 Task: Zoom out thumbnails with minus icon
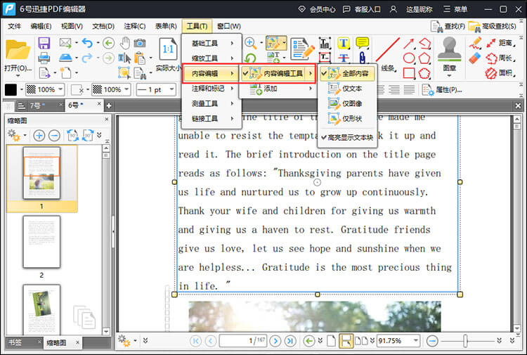54,135
